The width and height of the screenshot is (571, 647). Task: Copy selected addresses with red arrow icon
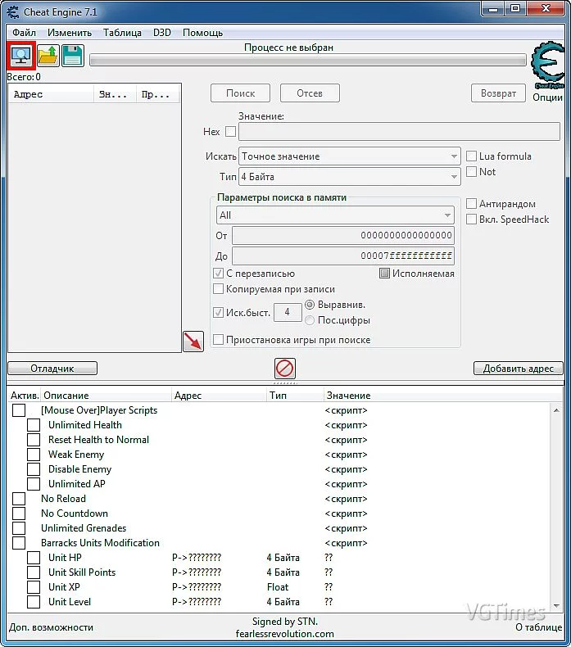[x=193, y=342]
